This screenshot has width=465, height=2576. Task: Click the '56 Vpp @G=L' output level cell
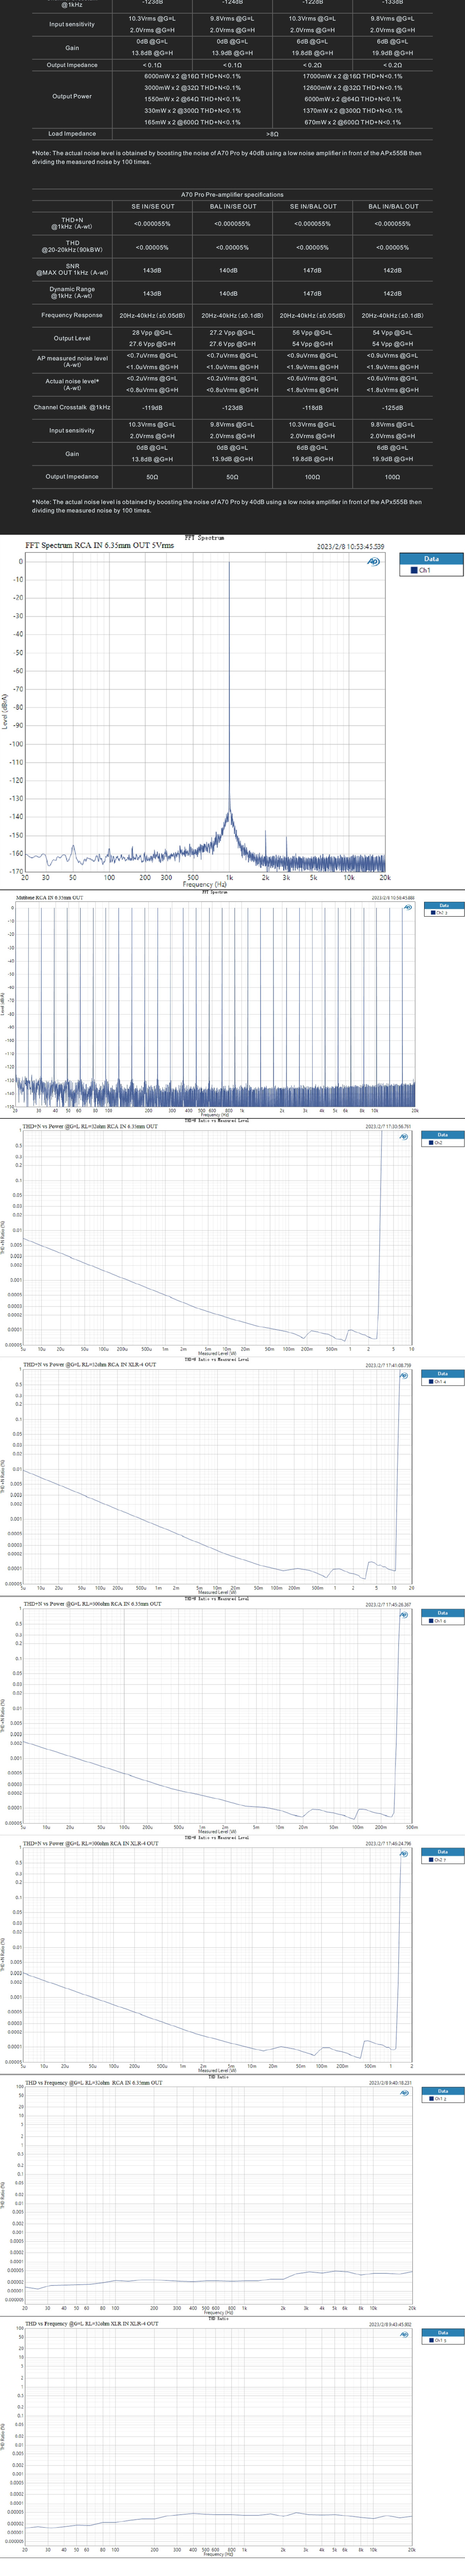pyautogui.click(x=312, y=333)
